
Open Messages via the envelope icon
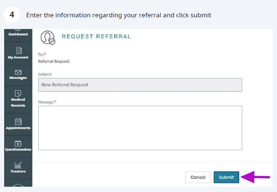pos(18,72)
